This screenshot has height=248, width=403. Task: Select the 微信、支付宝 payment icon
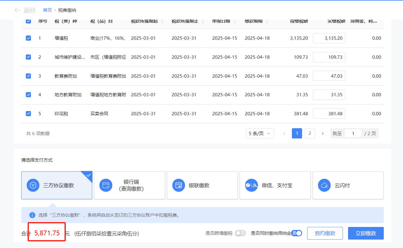click(251, 185)
